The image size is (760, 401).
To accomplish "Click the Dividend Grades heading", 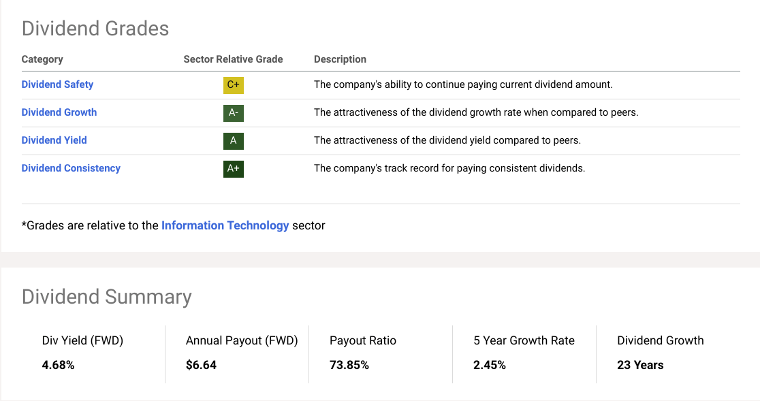I will 95,29.
